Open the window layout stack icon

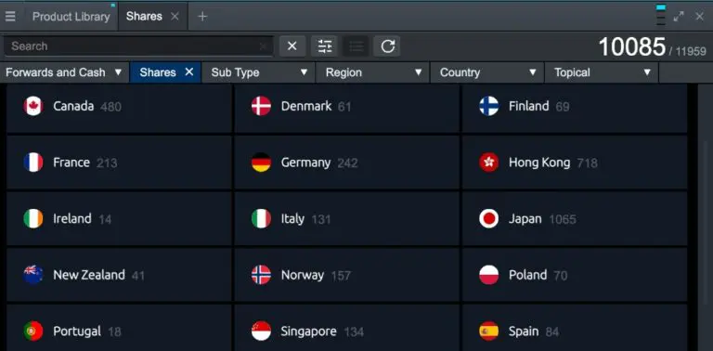pyautogui.click(x=661, y=15)
